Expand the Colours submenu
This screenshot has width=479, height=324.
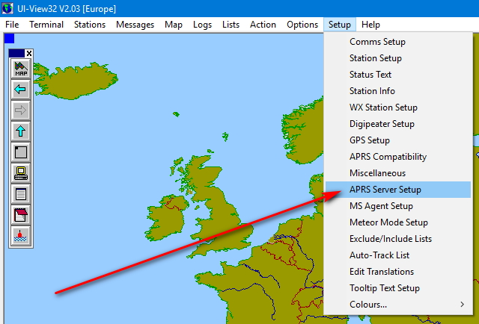[x=397, y=305]
